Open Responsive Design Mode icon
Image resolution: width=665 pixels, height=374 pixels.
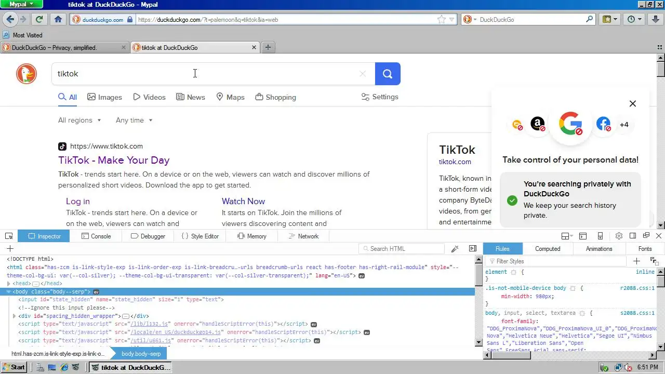[x=600, y=236]
